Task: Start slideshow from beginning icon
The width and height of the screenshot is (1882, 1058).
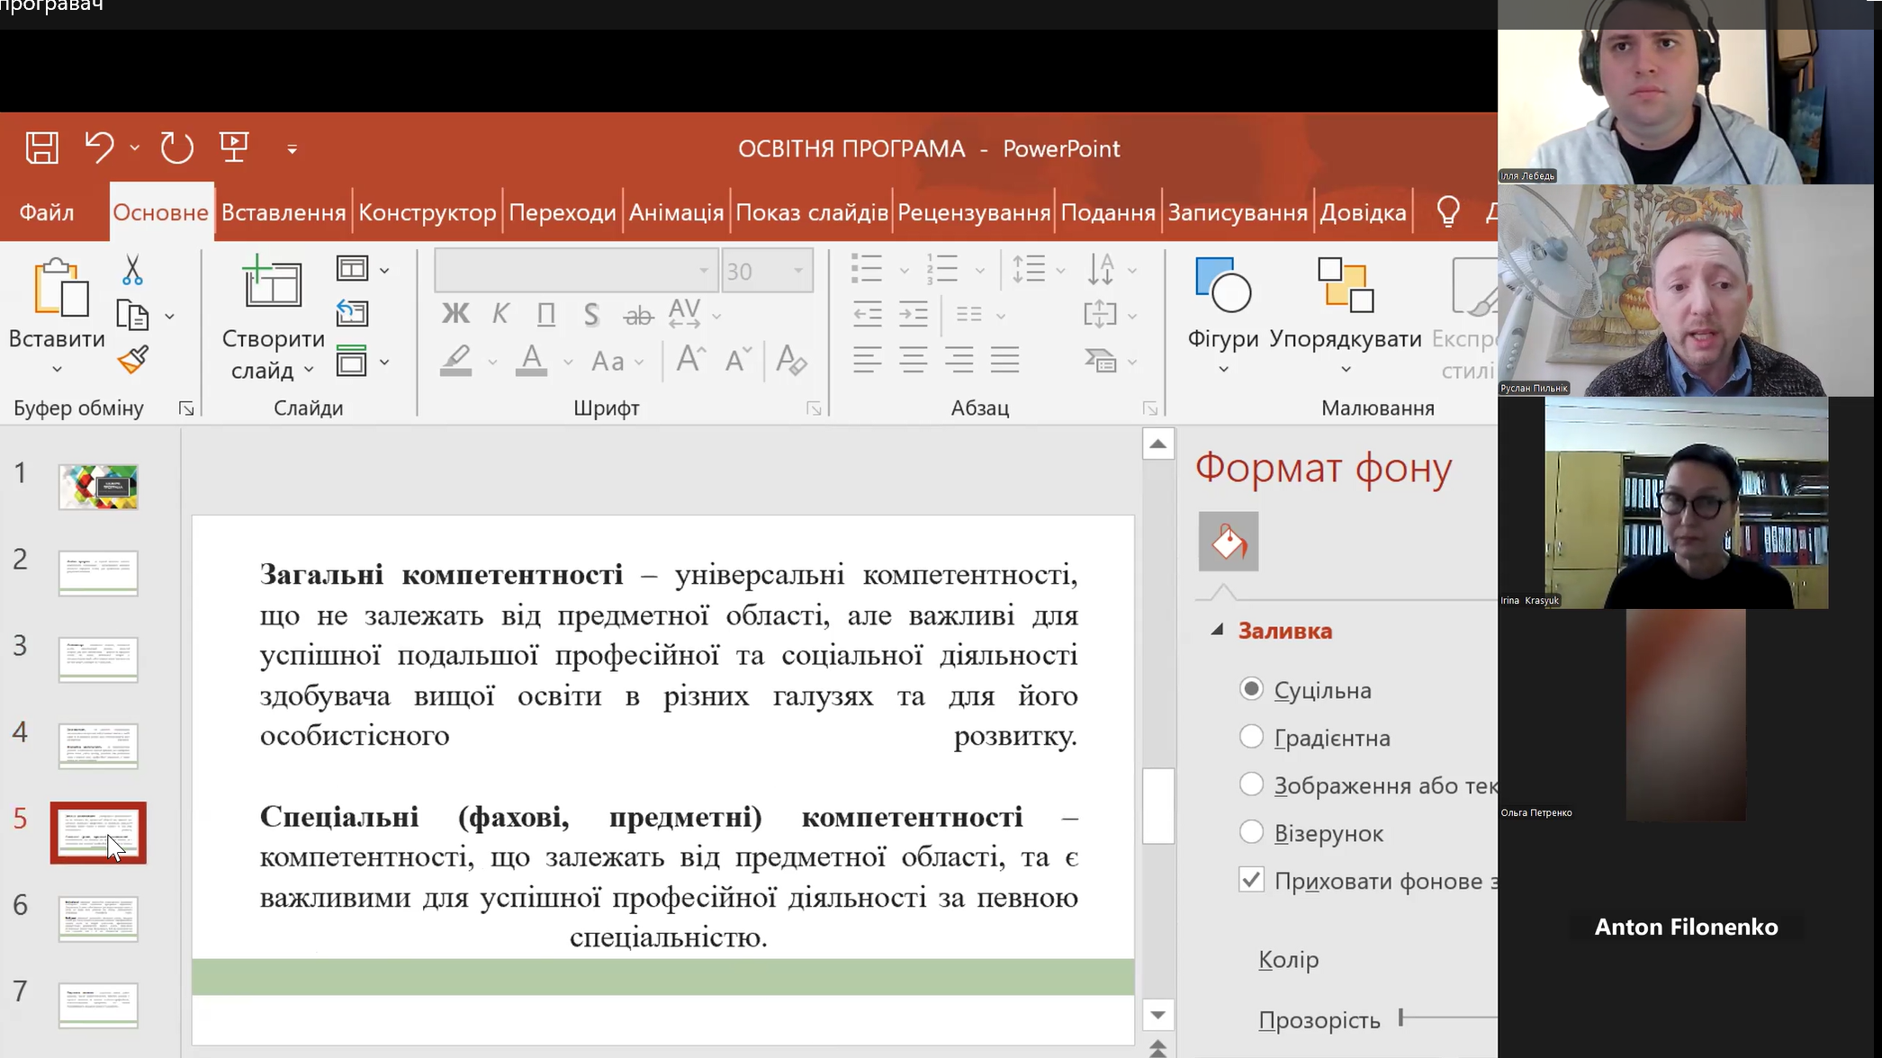Action: tap(234, 148)
